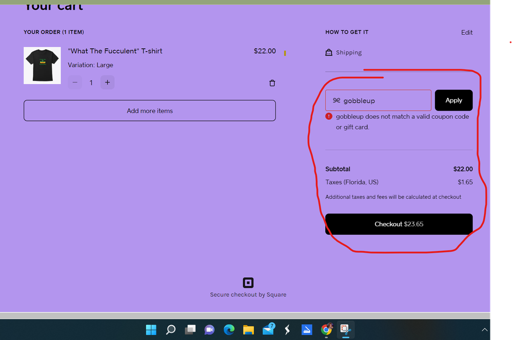The height and width of the screenshot is (340, 512).
Task: Open the Mail app with 7 notifications
Action: click(x=268, y=329)
